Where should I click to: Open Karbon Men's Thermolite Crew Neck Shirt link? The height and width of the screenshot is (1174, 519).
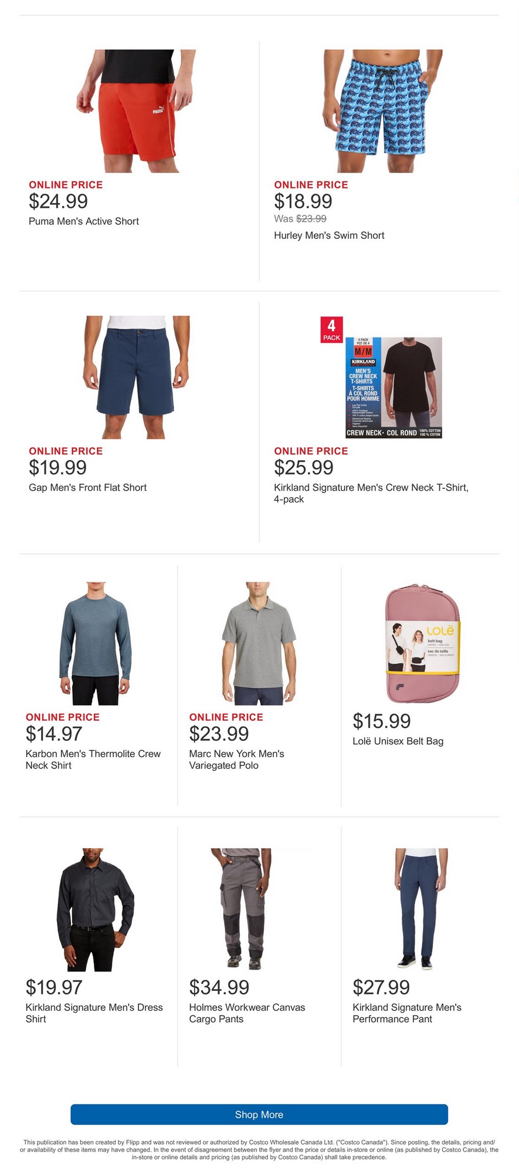point(93,760)
